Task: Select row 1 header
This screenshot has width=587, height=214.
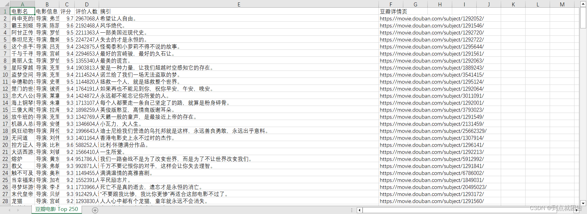Action: (5, 11)
